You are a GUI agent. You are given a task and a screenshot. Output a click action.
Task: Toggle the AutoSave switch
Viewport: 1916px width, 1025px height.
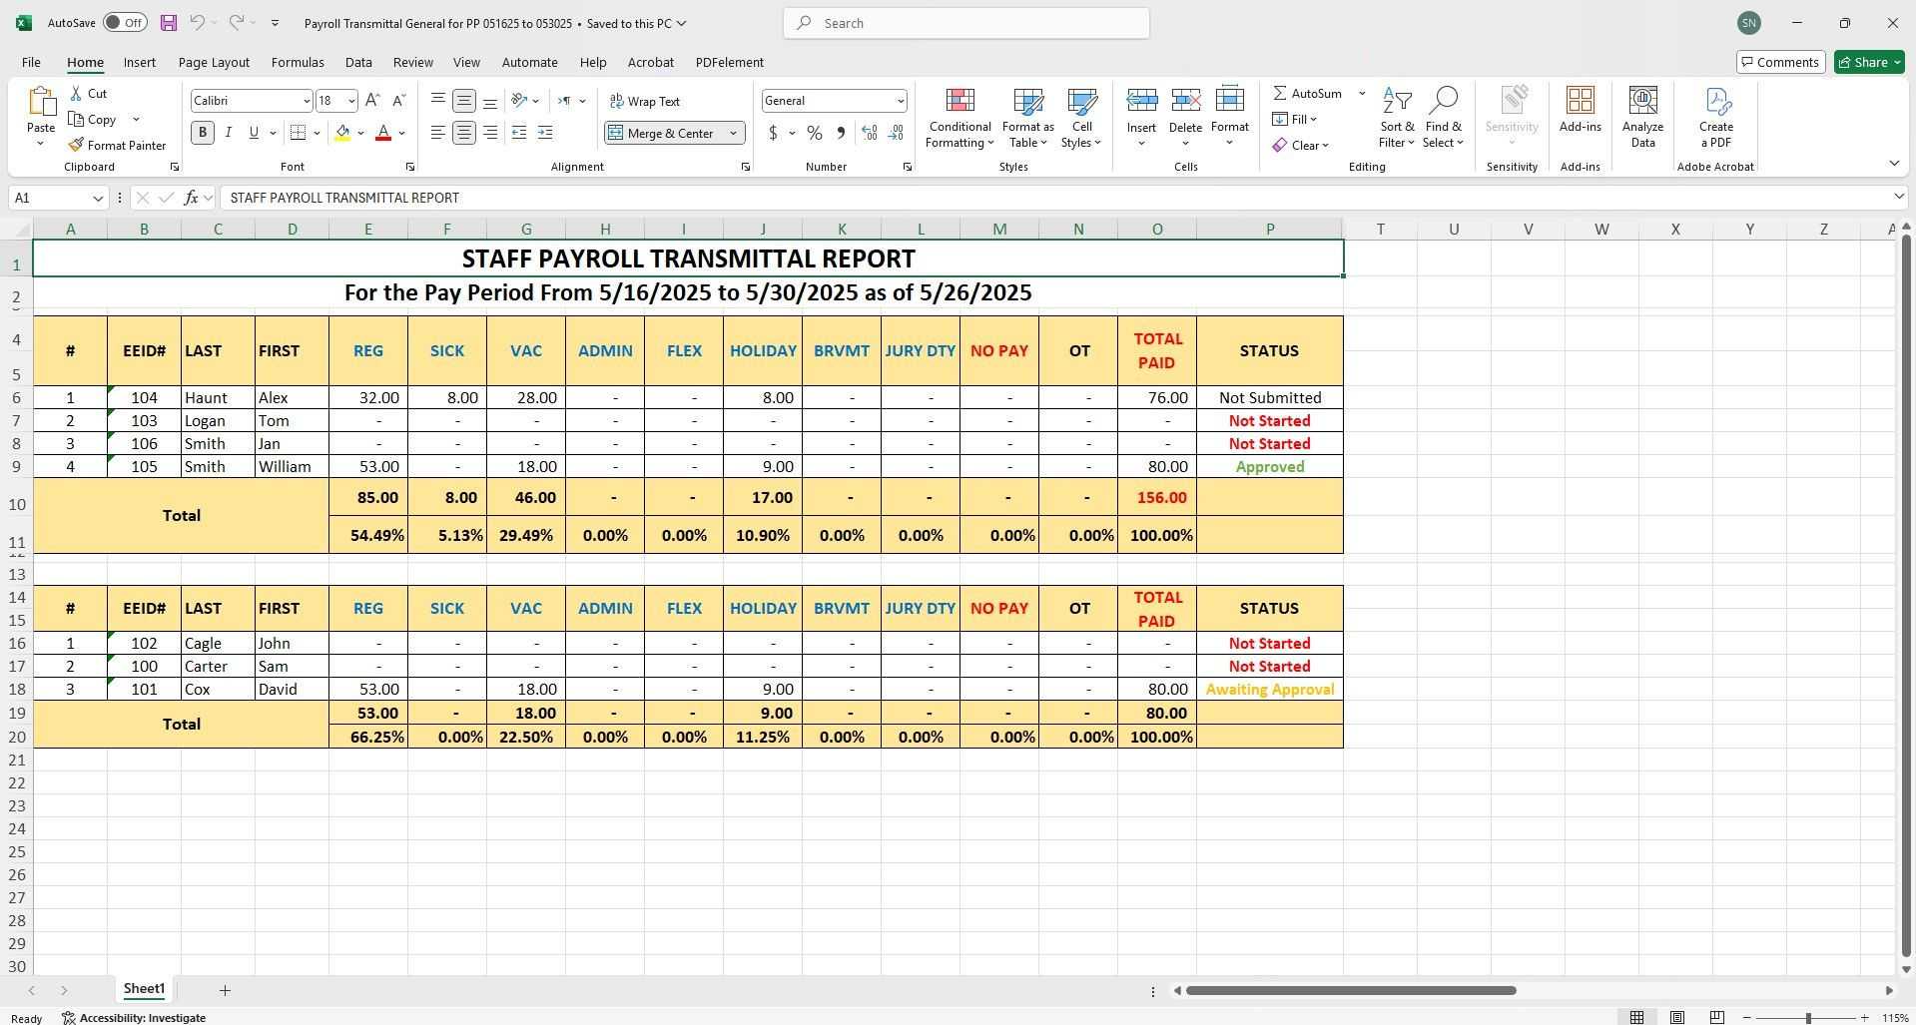coord(125,23)
